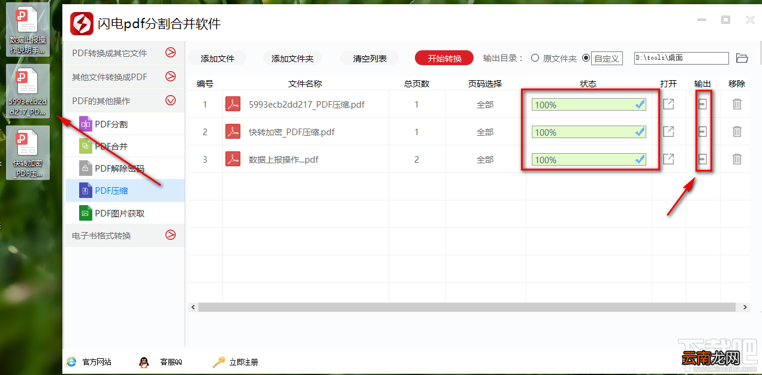This screenshot has width=762, height=375.
Task: Delete row 5993ecb2dd217_PDF压缩.pdf with trash icon
Action: (x=737, y=104)
